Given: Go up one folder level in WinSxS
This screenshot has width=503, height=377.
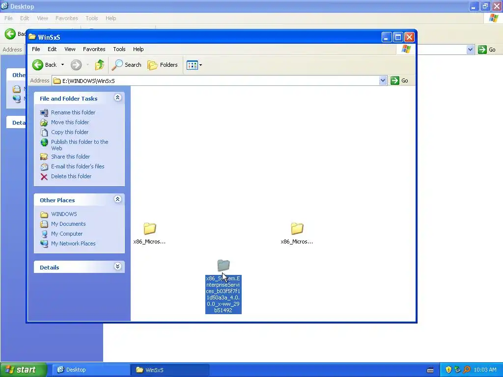Looking at the screenshot, I should coord(99,65).
